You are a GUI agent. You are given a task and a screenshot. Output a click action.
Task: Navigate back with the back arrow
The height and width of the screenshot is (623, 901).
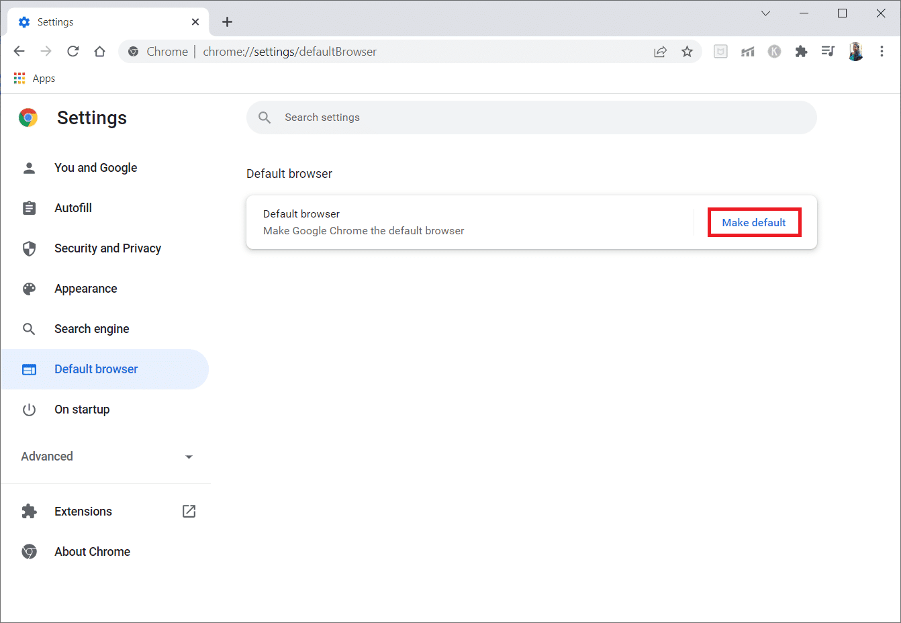pos(19,52)
